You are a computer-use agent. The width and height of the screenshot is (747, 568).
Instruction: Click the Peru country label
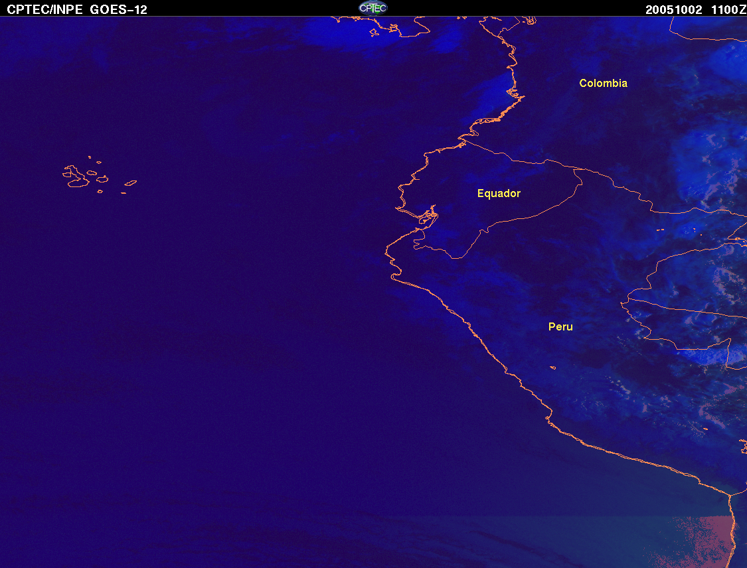pos(560,326)
